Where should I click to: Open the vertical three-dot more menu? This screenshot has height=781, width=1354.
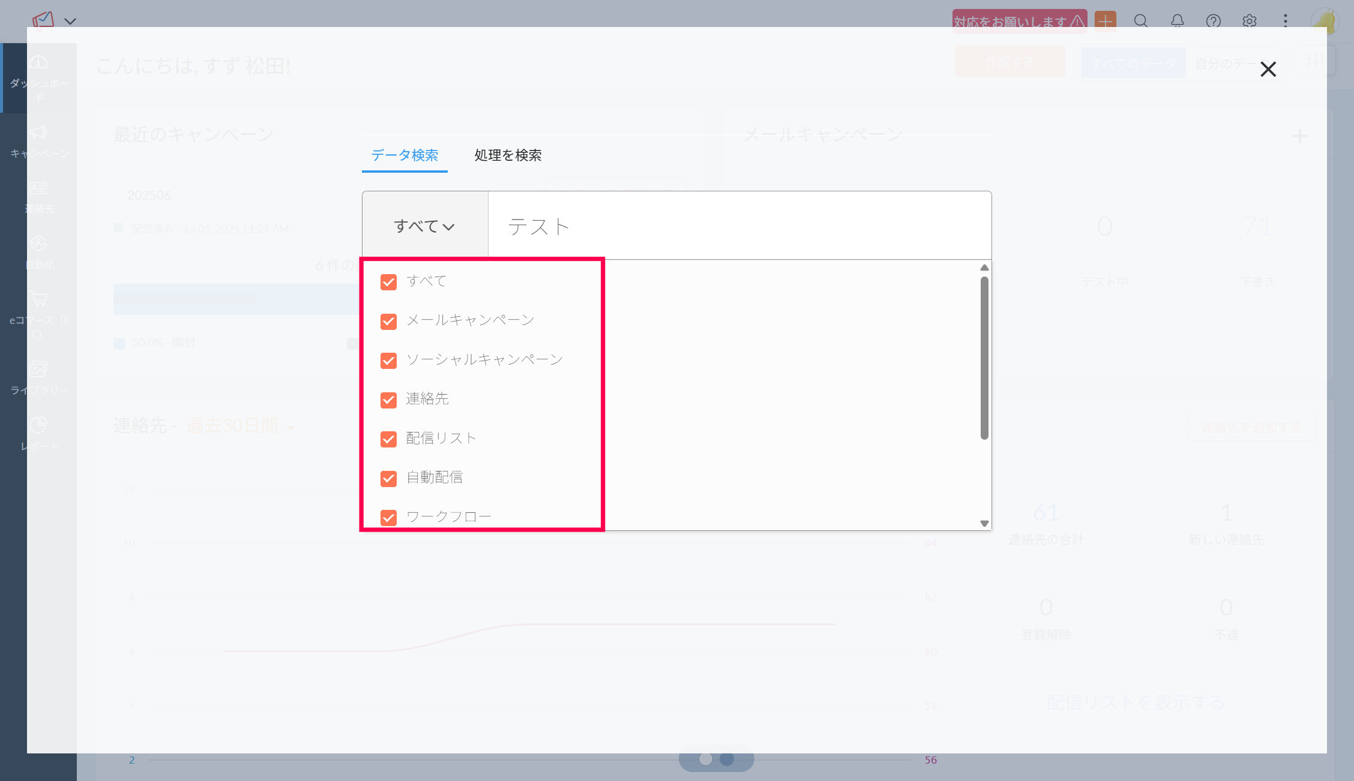click(x=1285, y=21)
